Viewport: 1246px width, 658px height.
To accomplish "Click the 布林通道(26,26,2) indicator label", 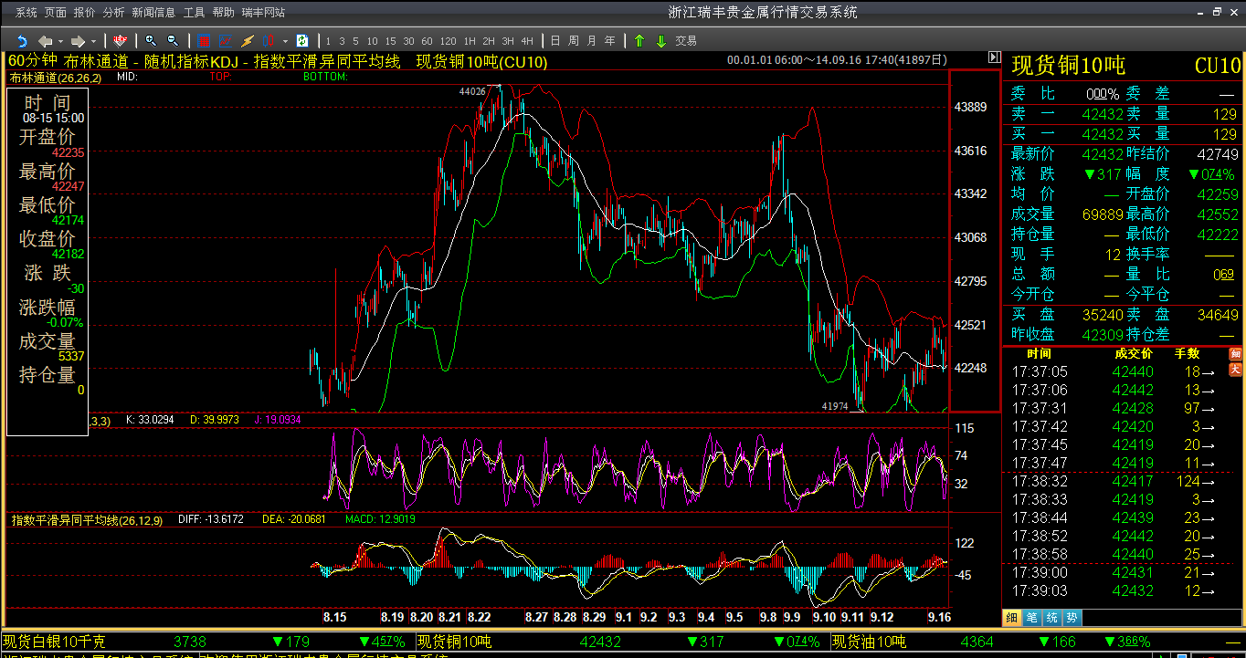I will (56, 78).
